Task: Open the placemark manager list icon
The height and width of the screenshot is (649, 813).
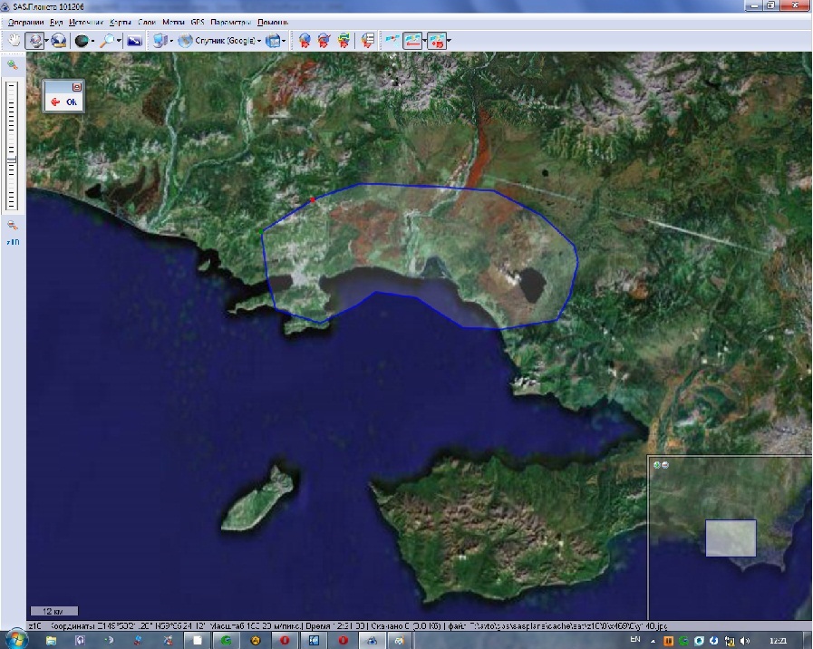Action: point(367,41)
